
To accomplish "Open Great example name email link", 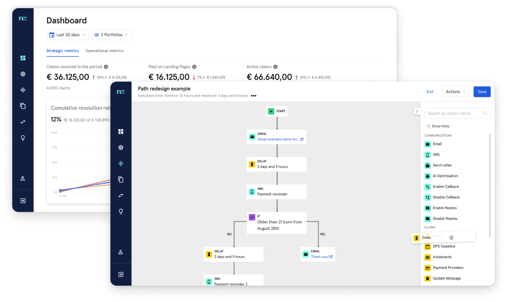I will (281, 139).
